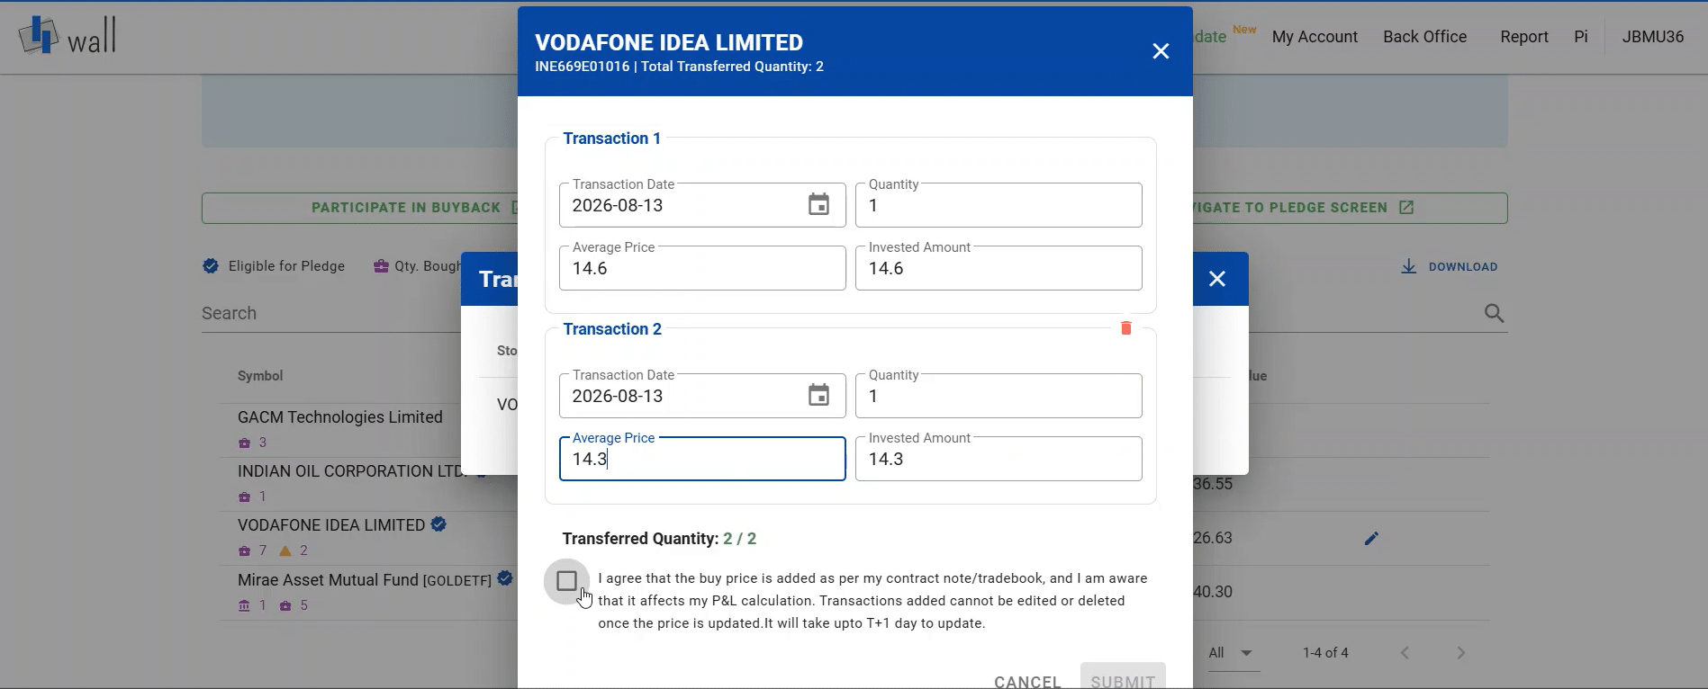This screenshot has height=689, width=1708.
Task: Click the verified badge beside VODAFONE IDEA LIMITED
Action: click(x=438, y=524)
